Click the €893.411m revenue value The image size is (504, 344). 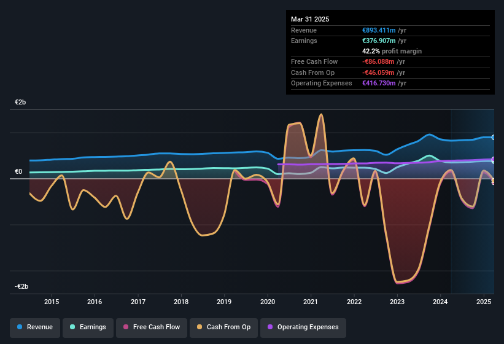coord(379,30)
